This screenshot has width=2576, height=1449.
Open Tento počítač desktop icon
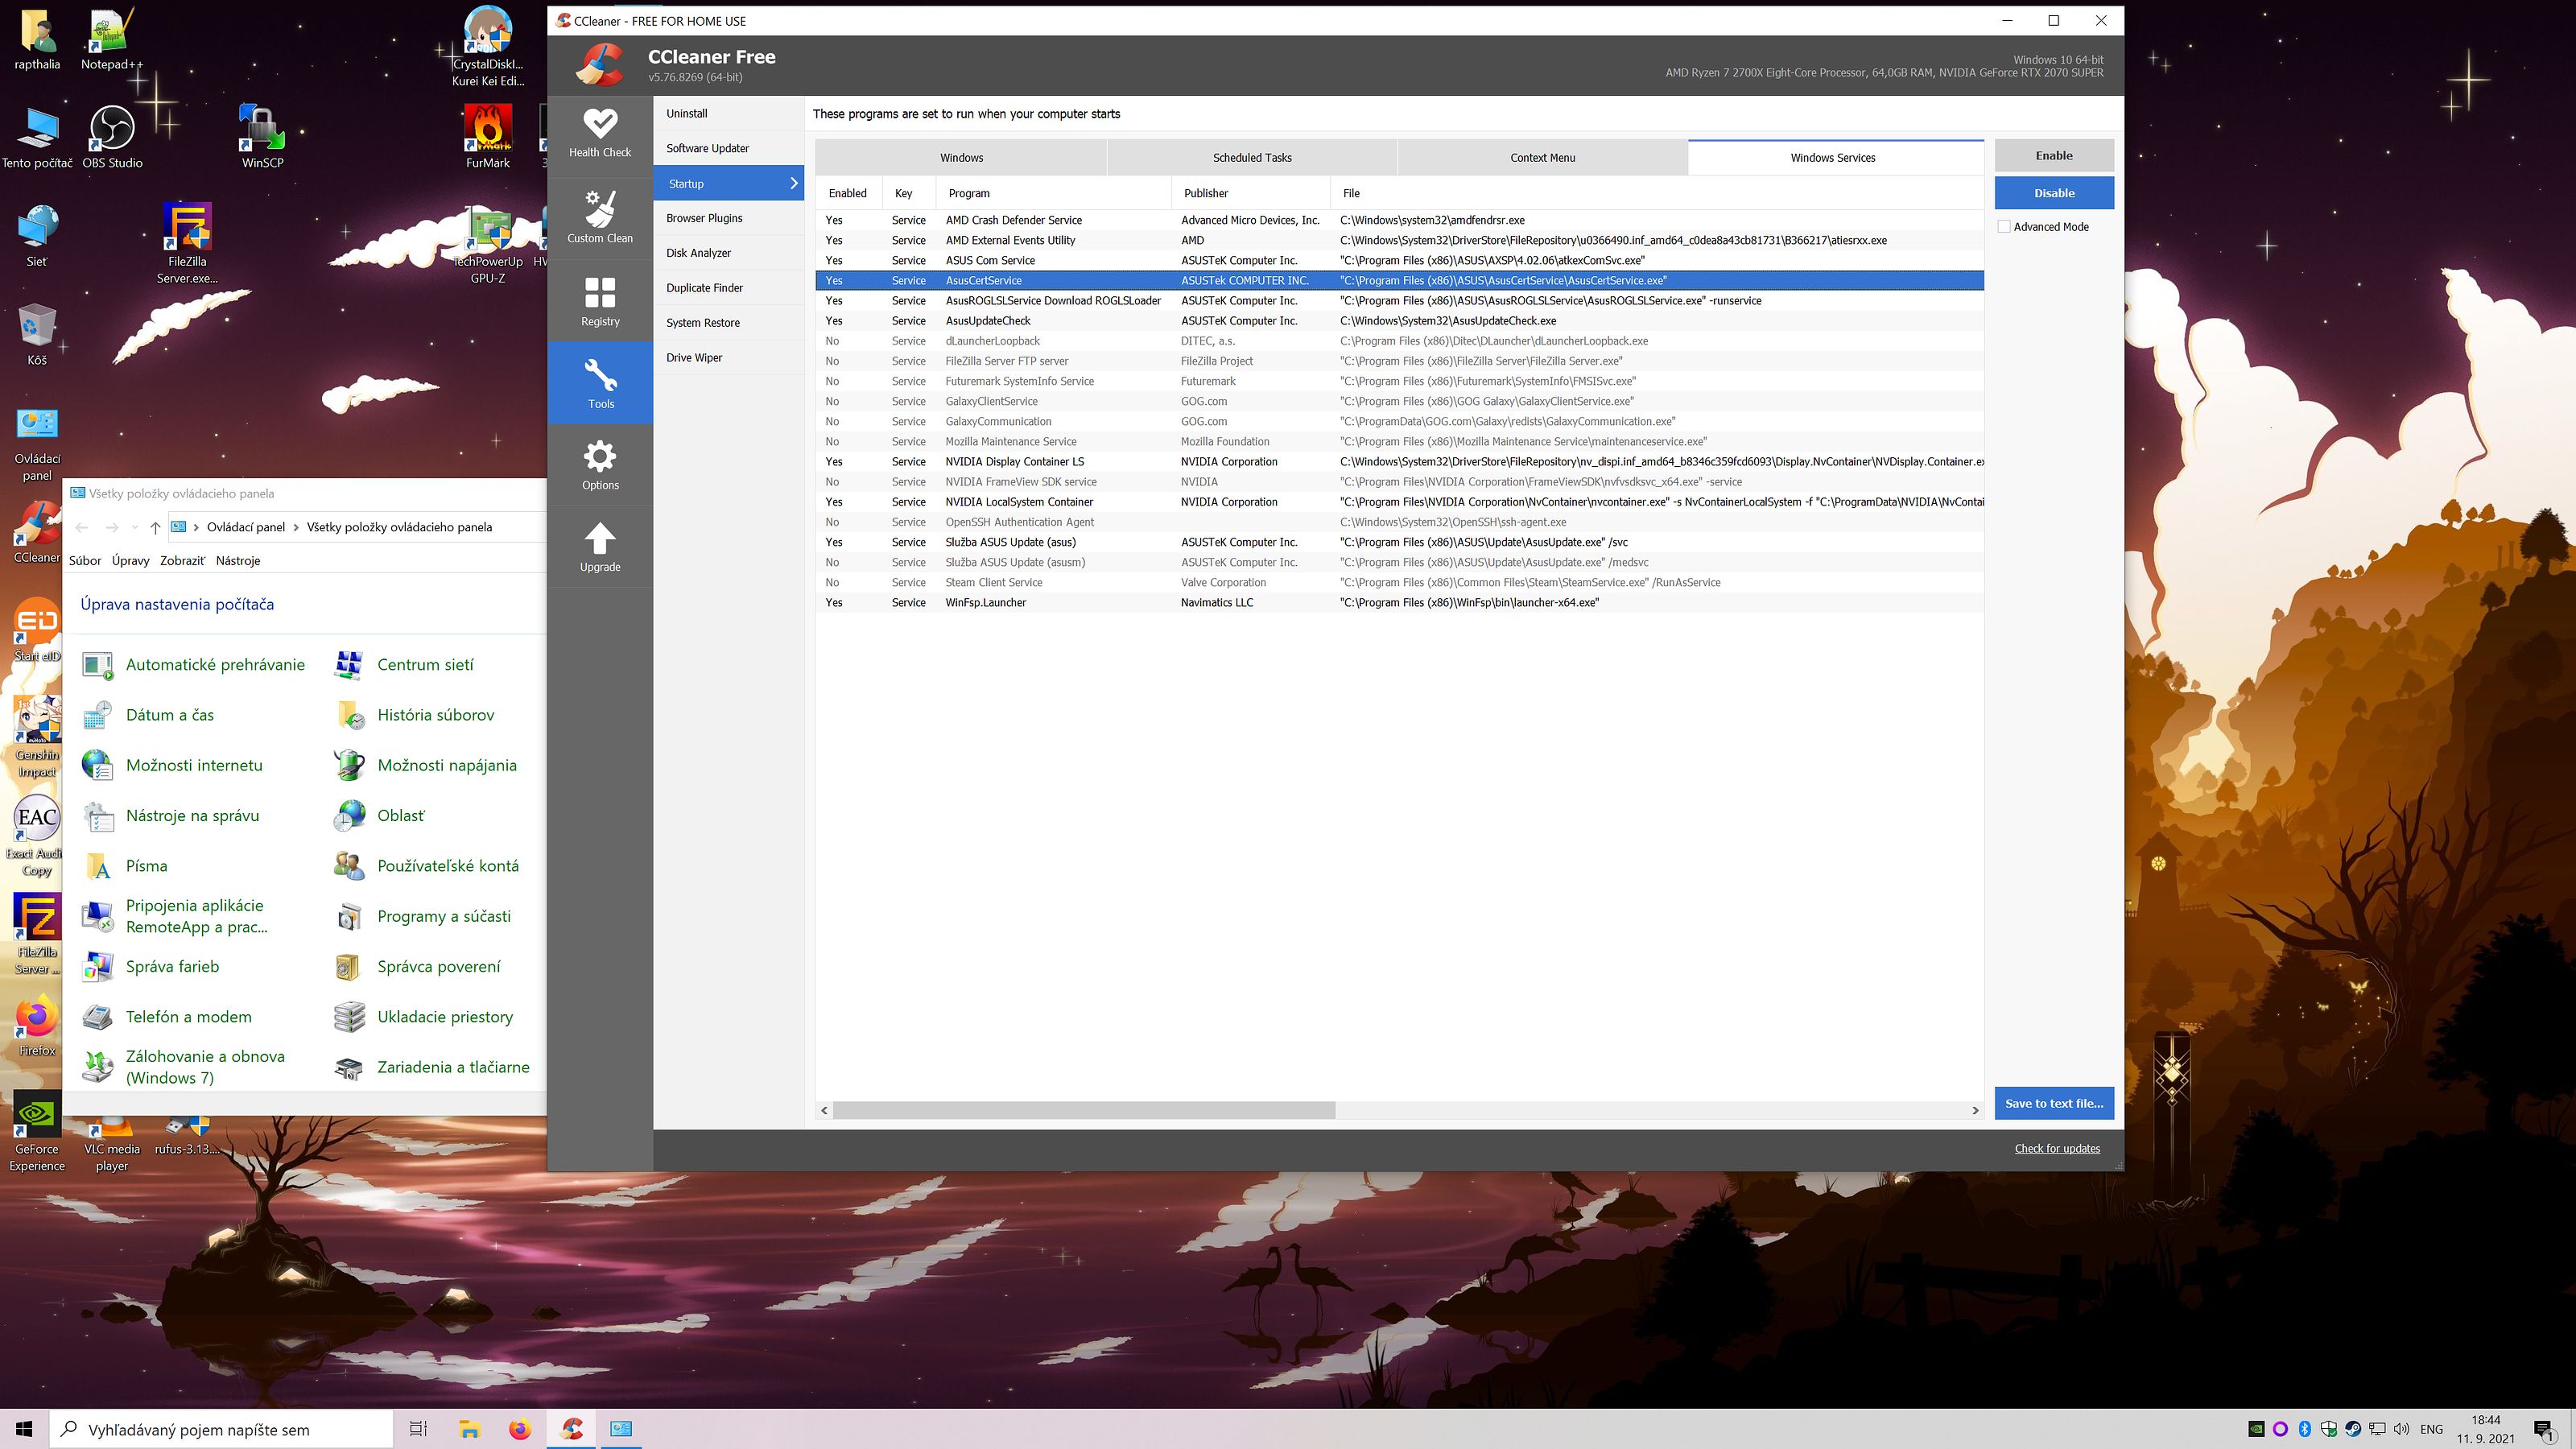(37, 137)
